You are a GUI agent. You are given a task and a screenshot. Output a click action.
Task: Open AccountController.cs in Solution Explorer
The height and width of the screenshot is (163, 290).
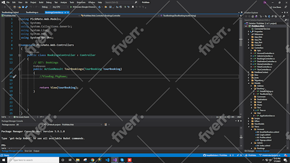tap(266, 53)
